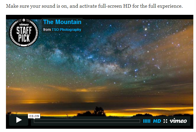Click the sentence about full-screen HD above the video
Viewport: 196px width, 132px height.
click(94, 6)
